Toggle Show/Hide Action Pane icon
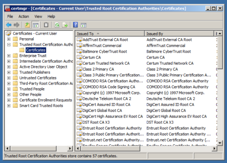This screenshot has height=163, width=227. click(83, 25)
